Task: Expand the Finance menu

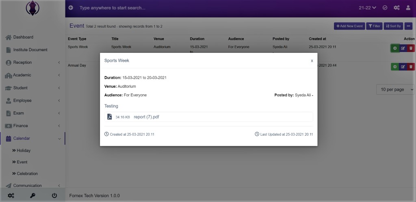Action: [32, 126]
